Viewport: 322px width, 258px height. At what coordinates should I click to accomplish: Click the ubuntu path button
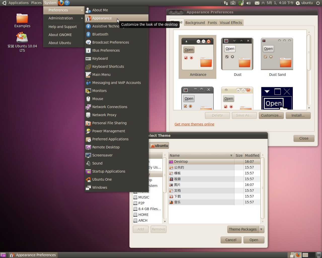[159, 146]
